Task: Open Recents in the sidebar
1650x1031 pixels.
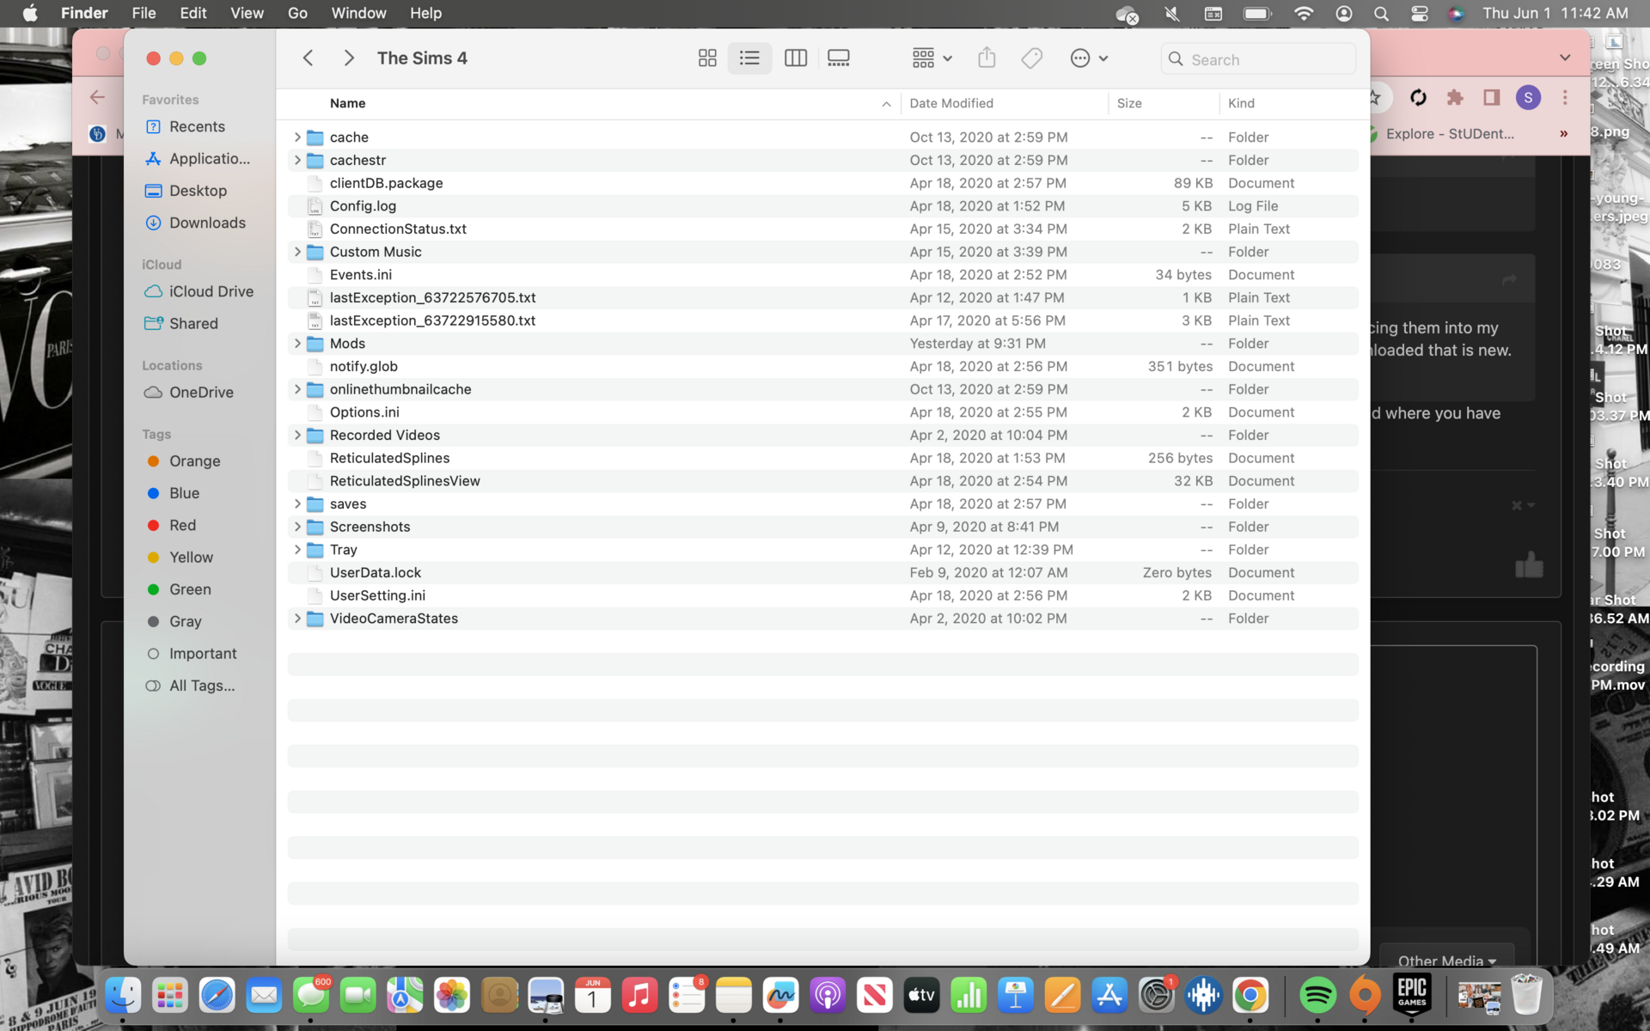Action: (197, 126)
